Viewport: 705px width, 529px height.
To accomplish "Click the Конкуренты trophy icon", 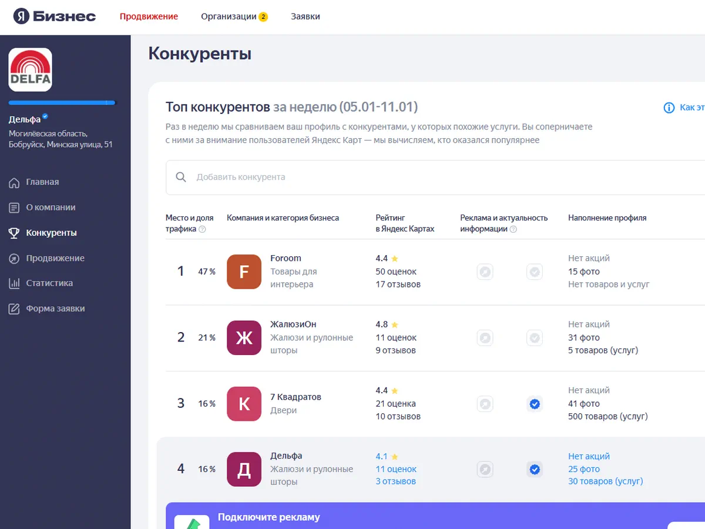I will 14,233.
